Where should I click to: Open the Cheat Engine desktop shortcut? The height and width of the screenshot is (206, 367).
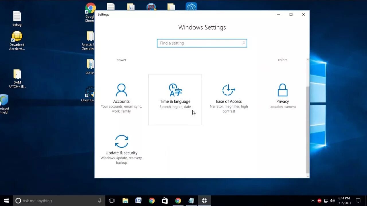click(88, 94)
